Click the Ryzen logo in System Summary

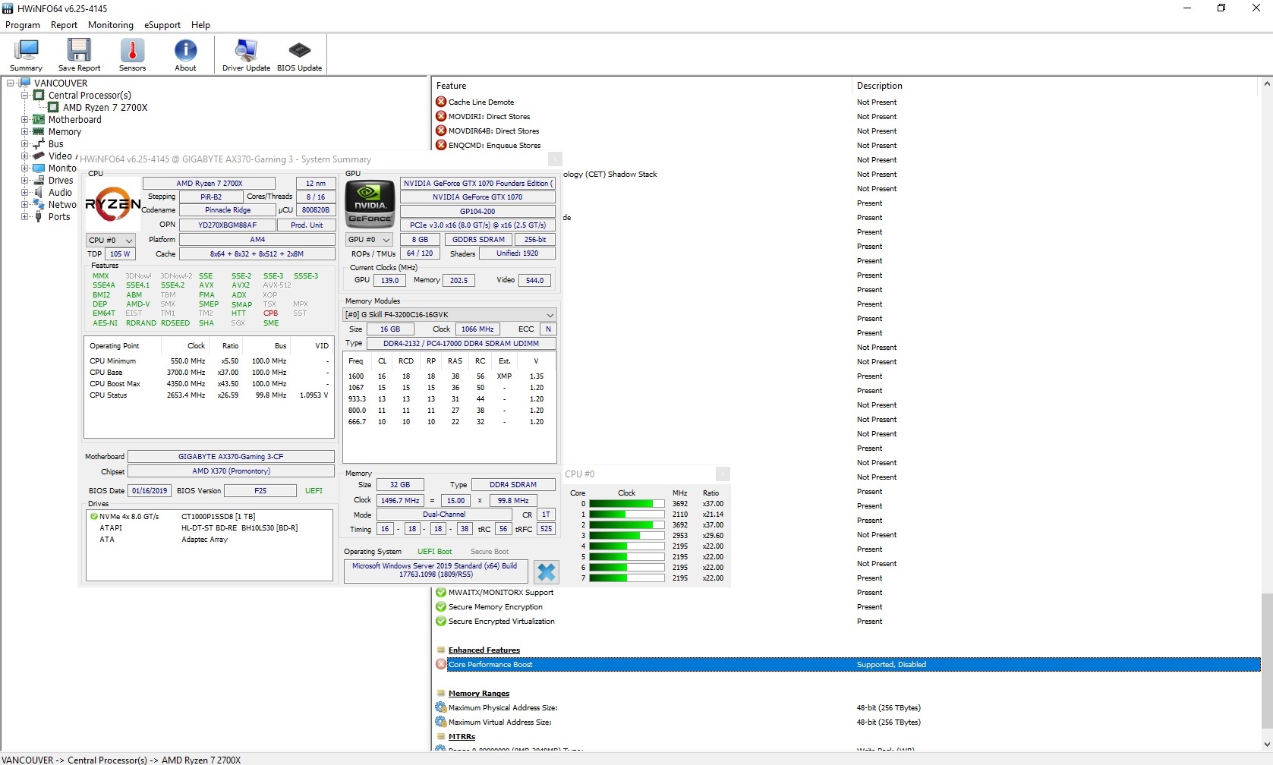coord(112,203)
